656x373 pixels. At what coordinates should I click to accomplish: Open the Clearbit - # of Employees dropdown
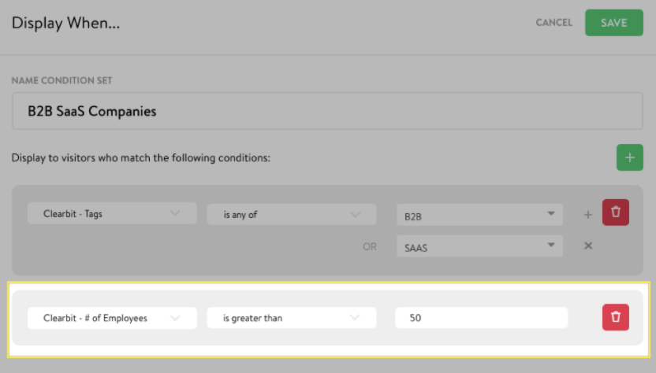click(x=112, y=318)
